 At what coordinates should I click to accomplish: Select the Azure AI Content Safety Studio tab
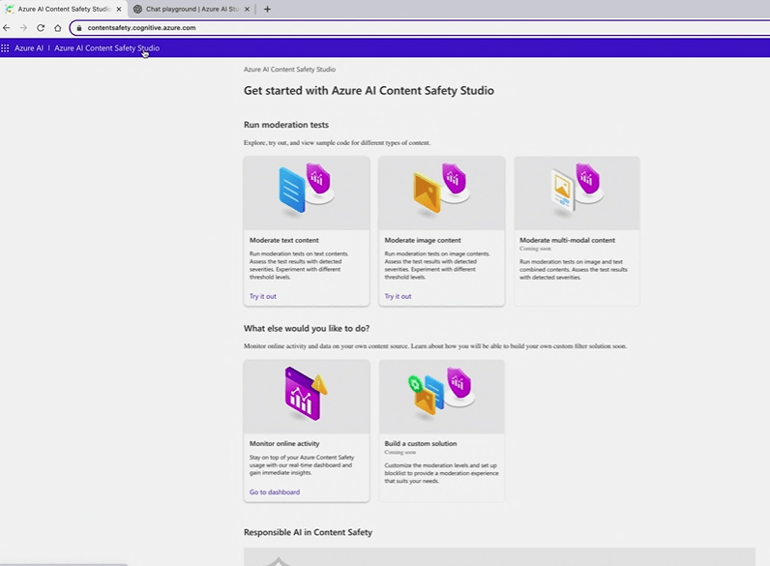click(x=63, y=9)
